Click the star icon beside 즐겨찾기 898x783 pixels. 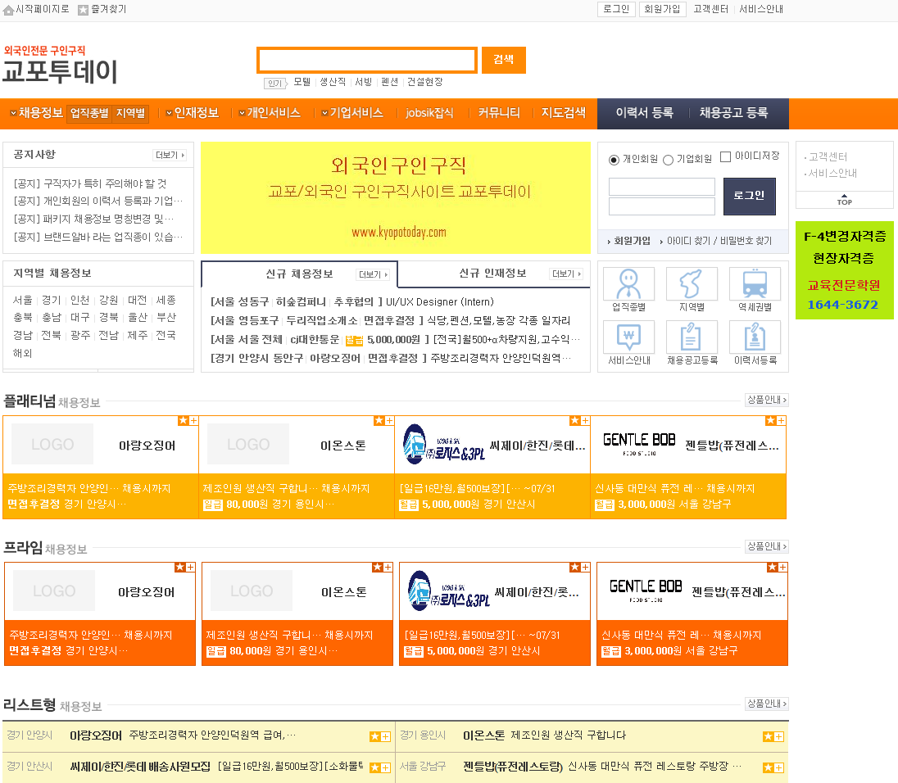coord(83,10)
